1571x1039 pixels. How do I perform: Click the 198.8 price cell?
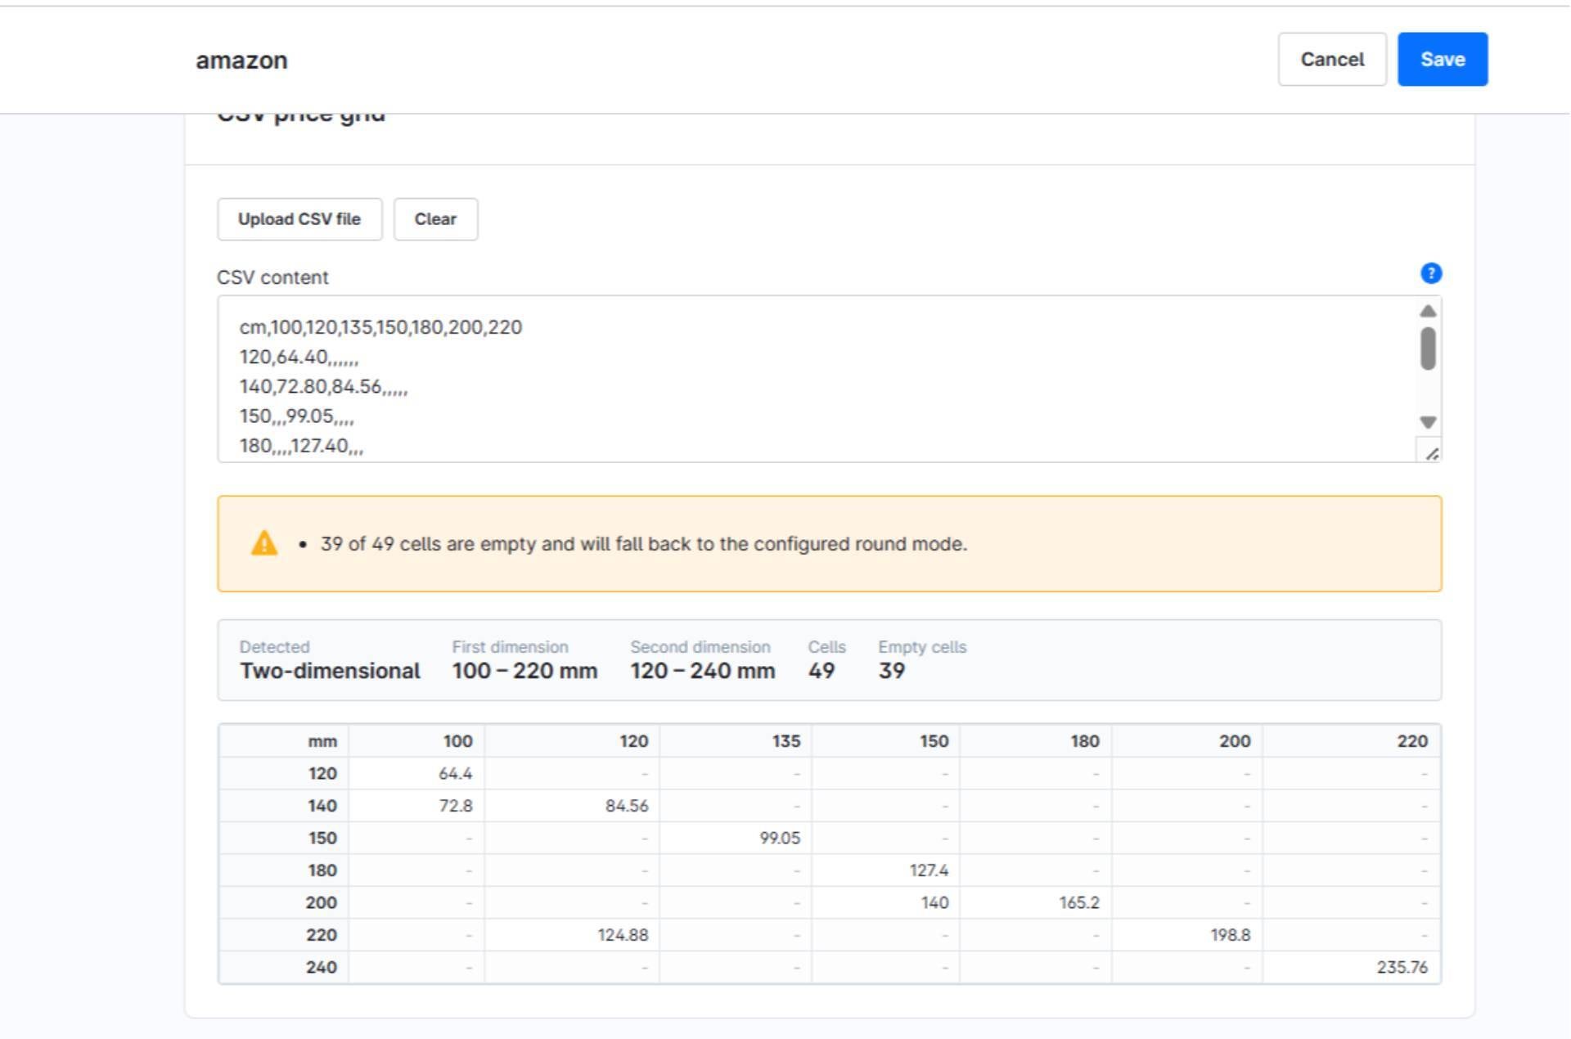coord(1186,935)
